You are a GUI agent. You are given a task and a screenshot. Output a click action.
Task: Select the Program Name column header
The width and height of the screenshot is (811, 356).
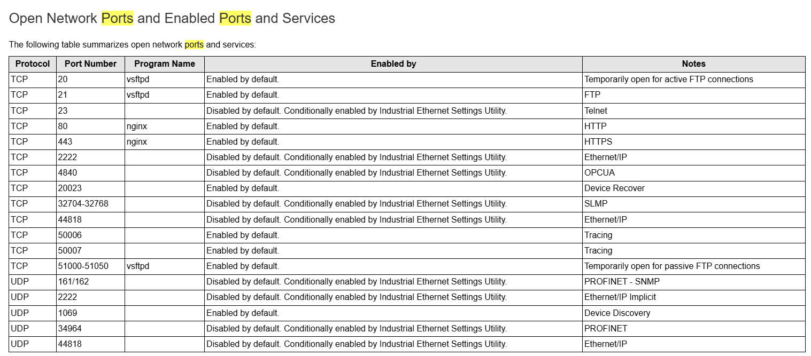tap(165, 64)
